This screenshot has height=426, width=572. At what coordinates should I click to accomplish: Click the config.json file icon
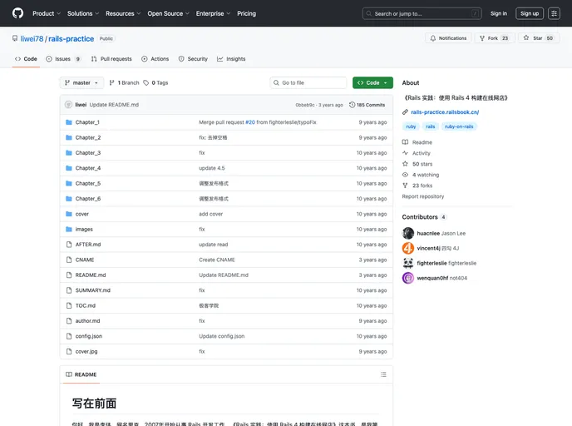click(68, 336)
